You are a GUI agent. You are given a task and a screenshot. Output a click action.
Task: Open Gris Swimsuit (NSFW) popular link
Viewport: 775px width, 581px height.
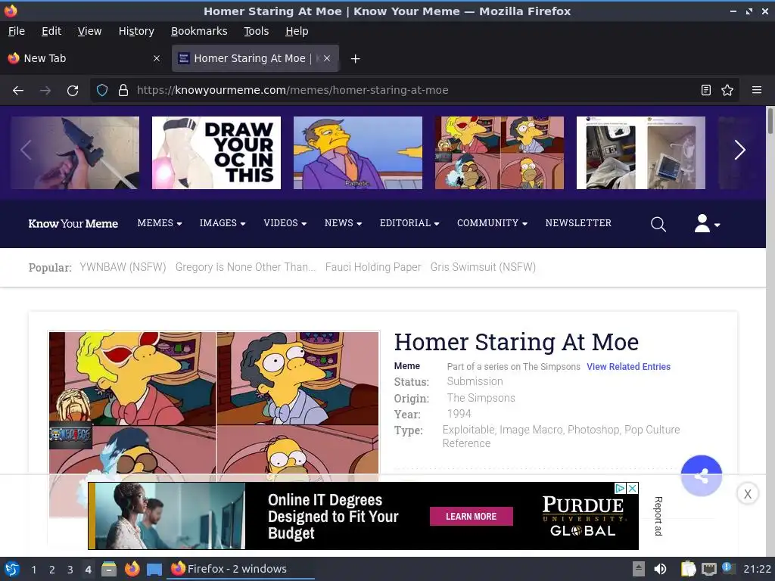click(x=483, y=267)
